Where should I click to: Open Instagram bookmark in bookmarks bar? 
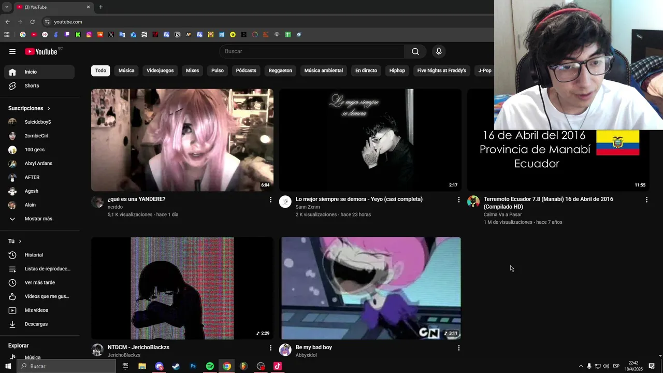click(x=89, y=35)
